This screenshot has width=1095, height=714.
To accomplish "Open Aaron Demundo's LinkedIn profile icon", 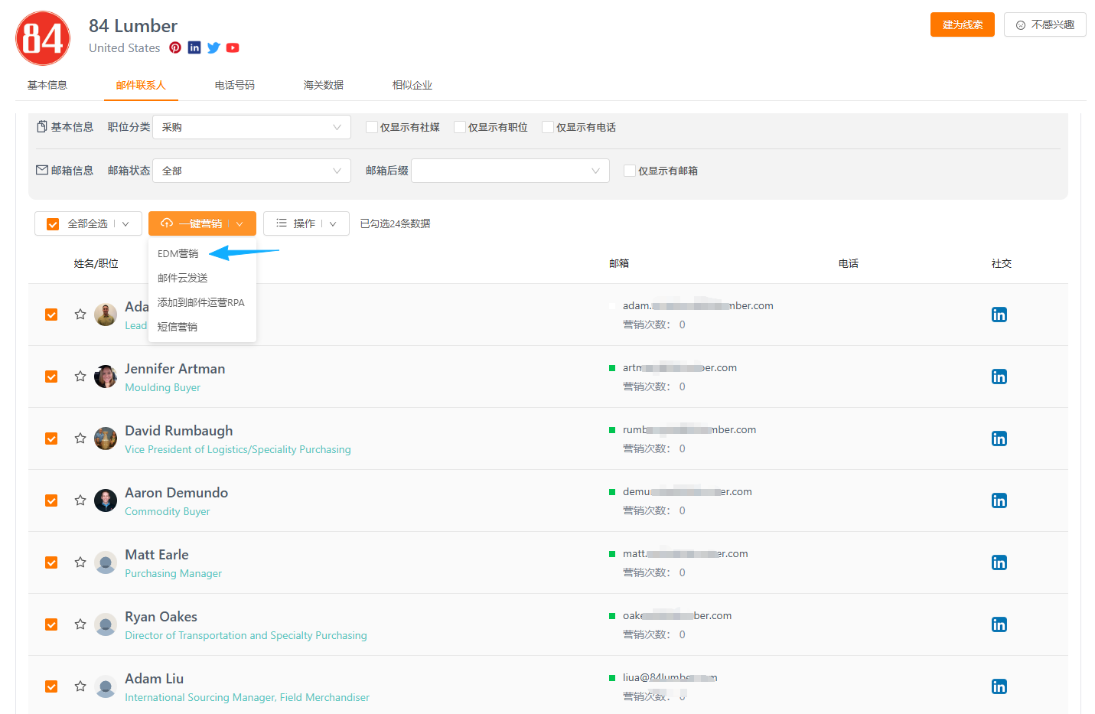I will point(999,500).
